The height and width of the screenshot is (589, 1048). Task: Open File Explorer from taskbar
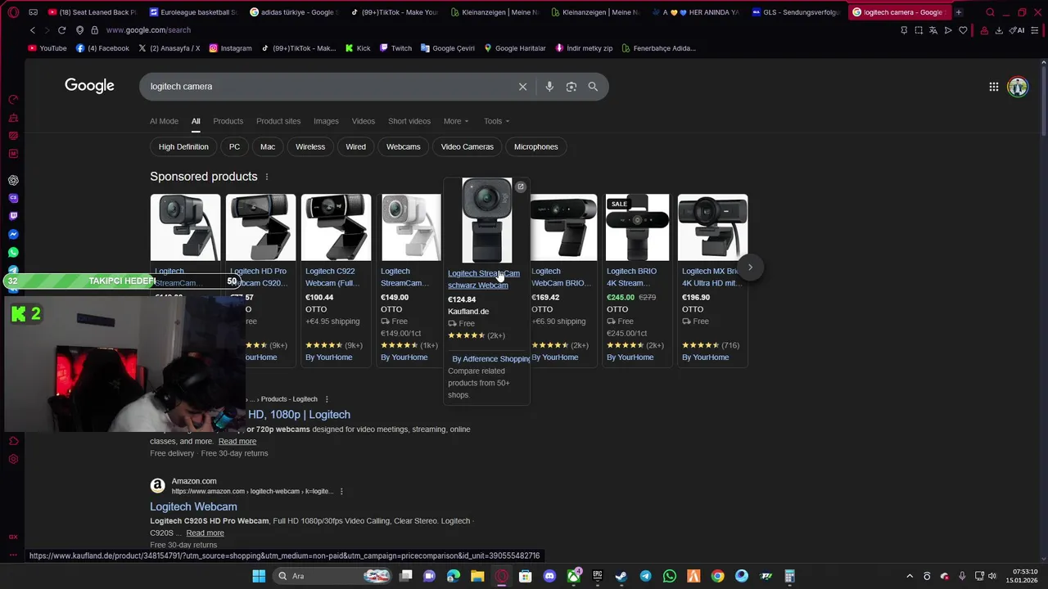[x=477, y=576]
